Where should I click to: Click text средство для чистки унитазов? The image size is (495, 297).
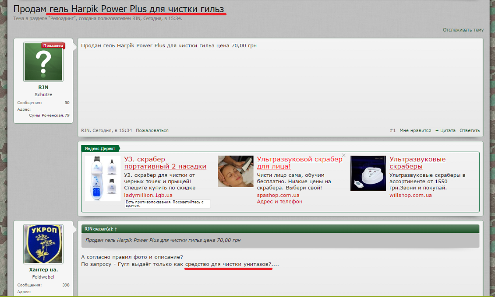pyautogui.click(x=228, y=264)
